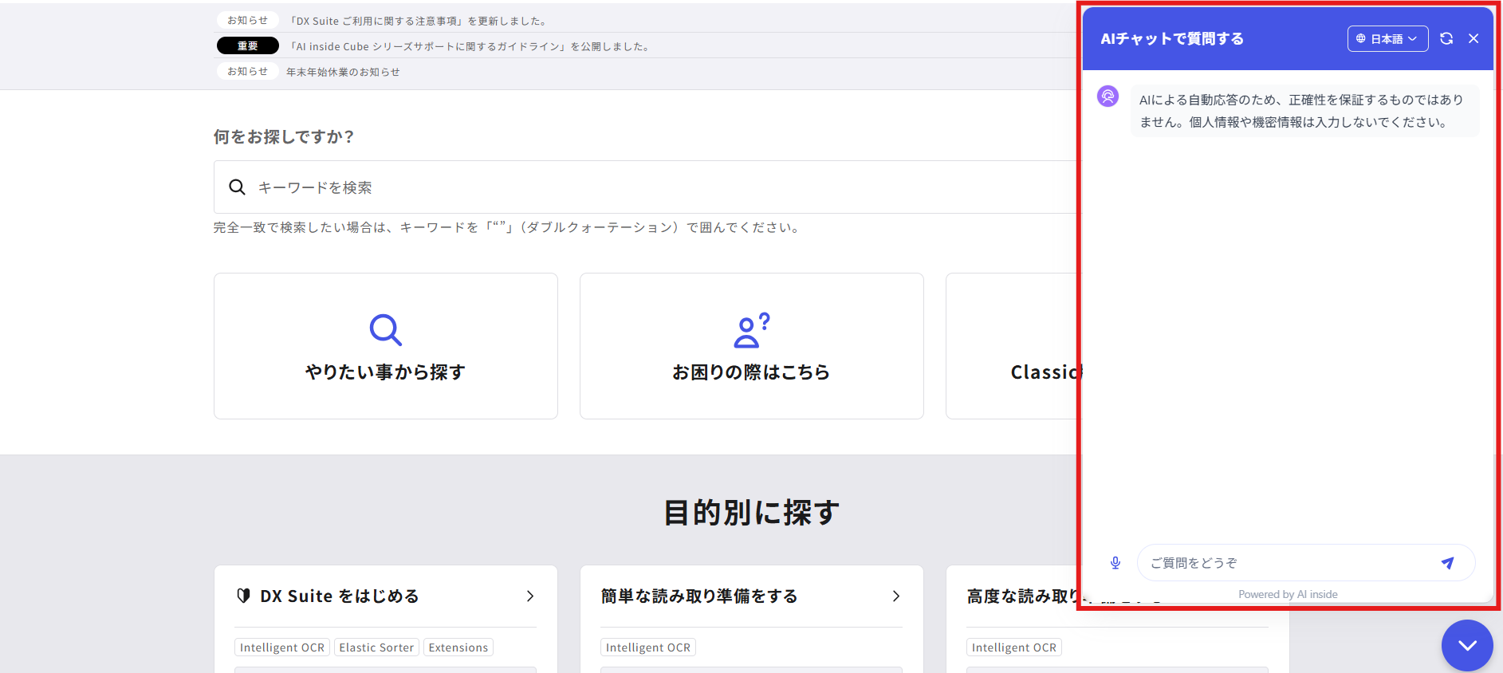1503x673 pixels.
Task: Expand the DX Suite をはじめる arrow
Action: [530, 596]
